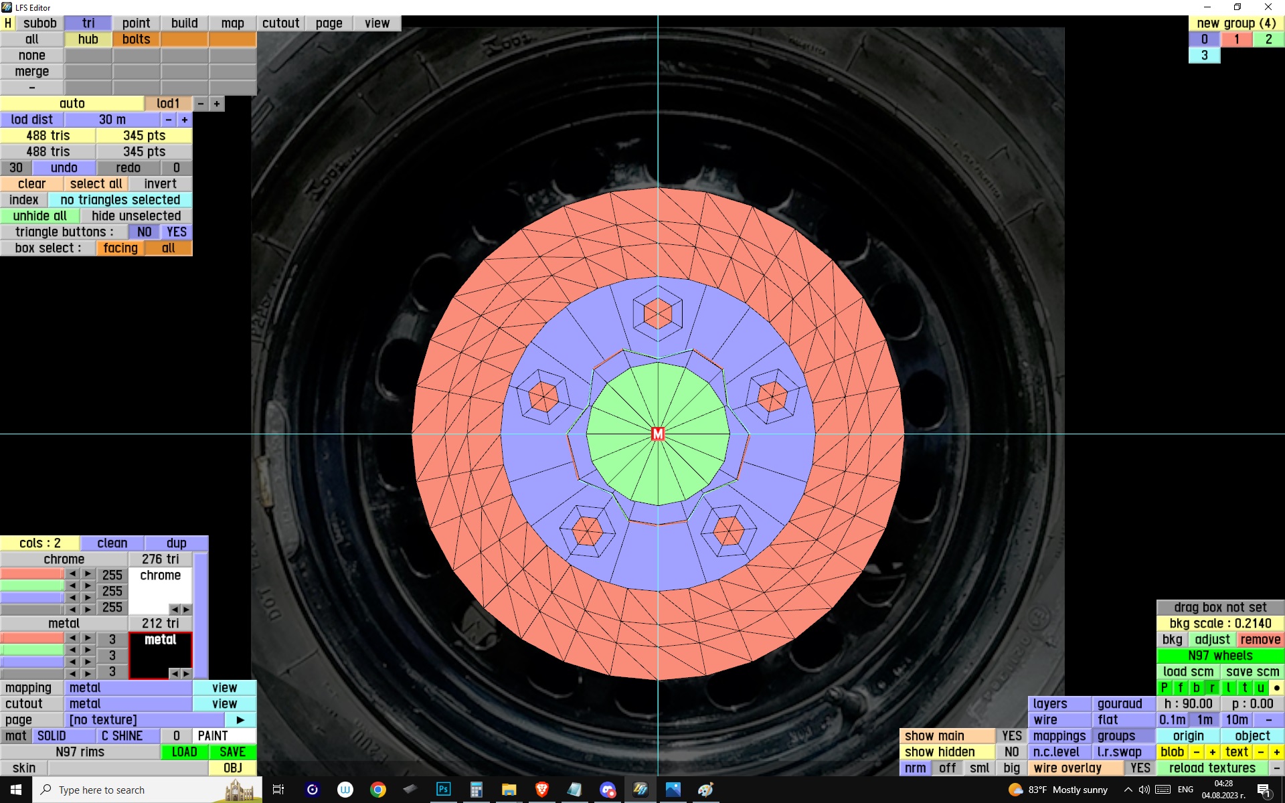Open the mapping name field showing metal

[x=128, y=687]
